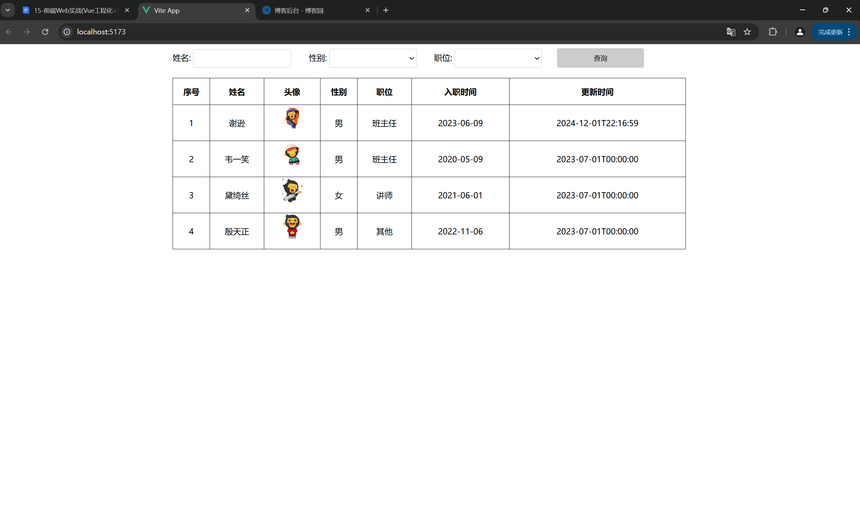The height and width of the screenshot is (515, 860).
Task: Click 殷天正's avatar image
Action: (x=292, y=227)
